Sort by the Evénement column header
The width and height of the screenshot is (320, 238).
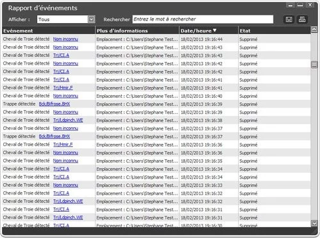(x=49, y=31)
